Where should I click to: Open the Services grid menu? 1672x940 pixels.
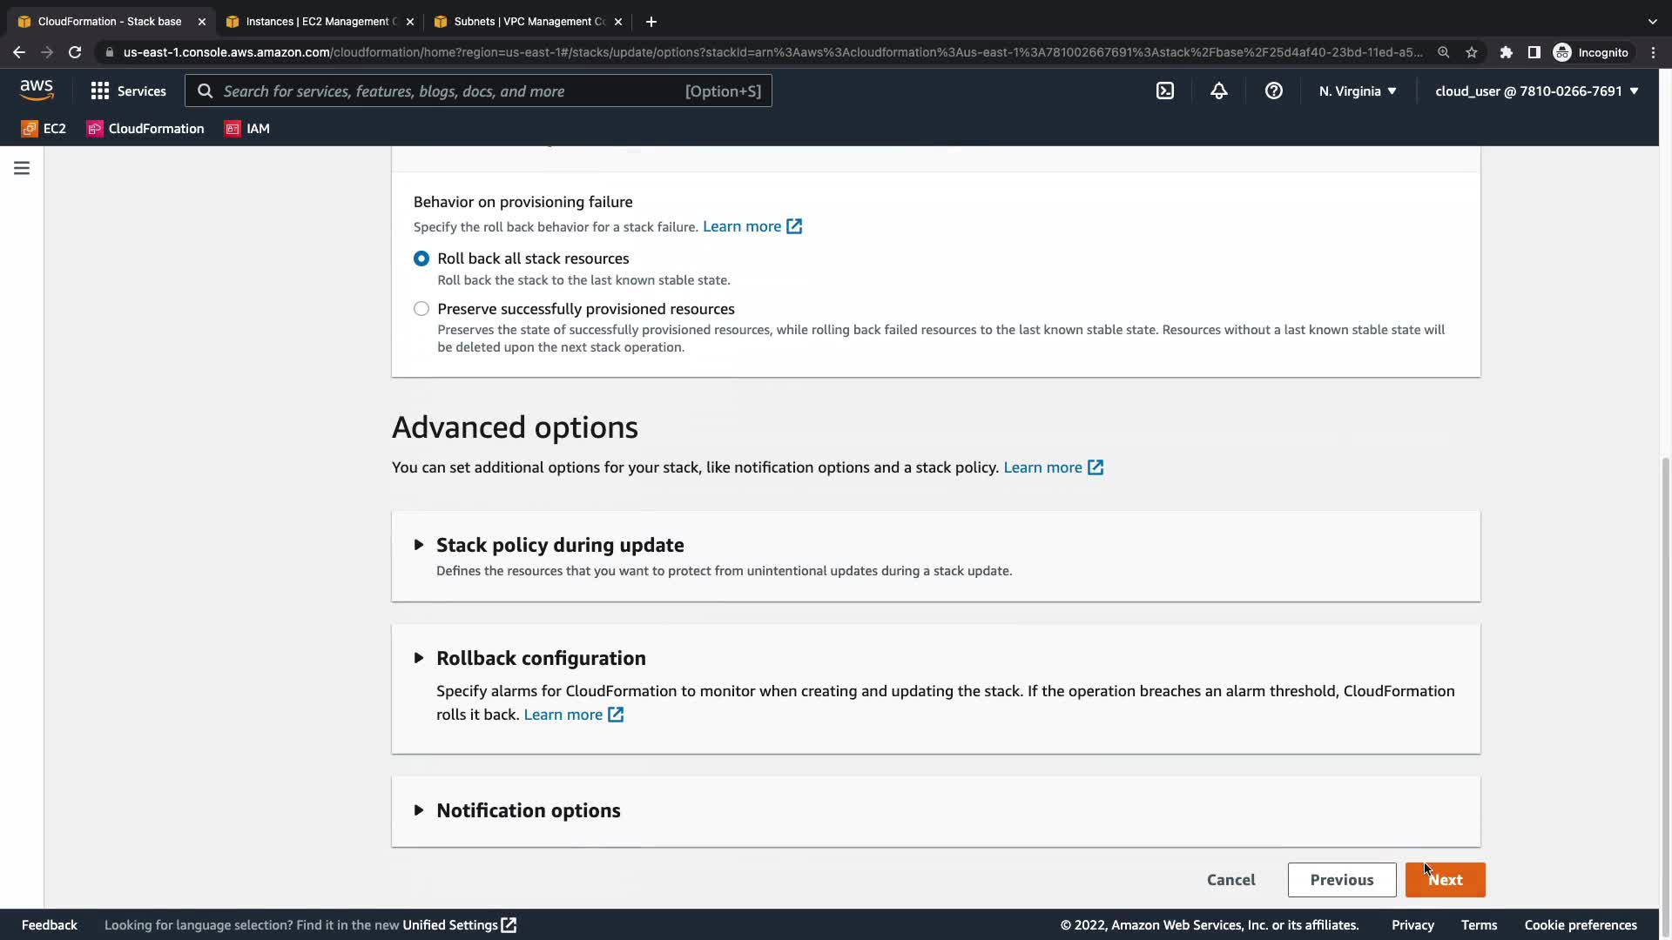click(x=128, y=91)
